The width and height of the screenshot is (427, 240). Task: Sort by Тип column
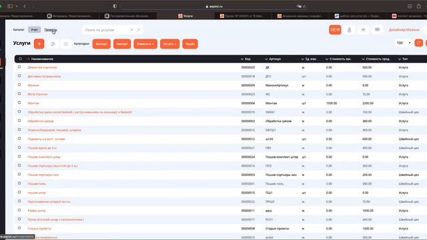point(405,59)
